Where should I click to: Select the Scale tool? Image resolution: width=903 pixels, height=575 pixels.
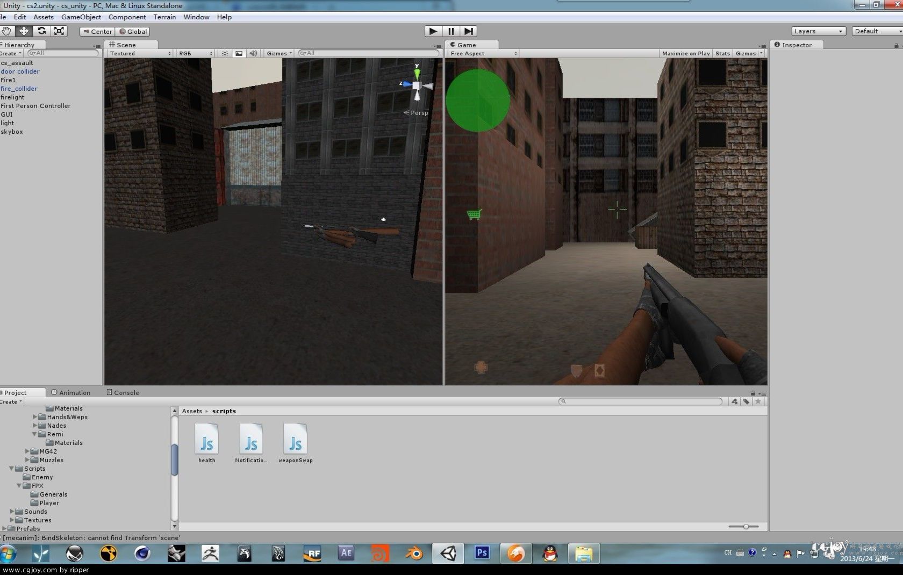click(x=59, y=31)
